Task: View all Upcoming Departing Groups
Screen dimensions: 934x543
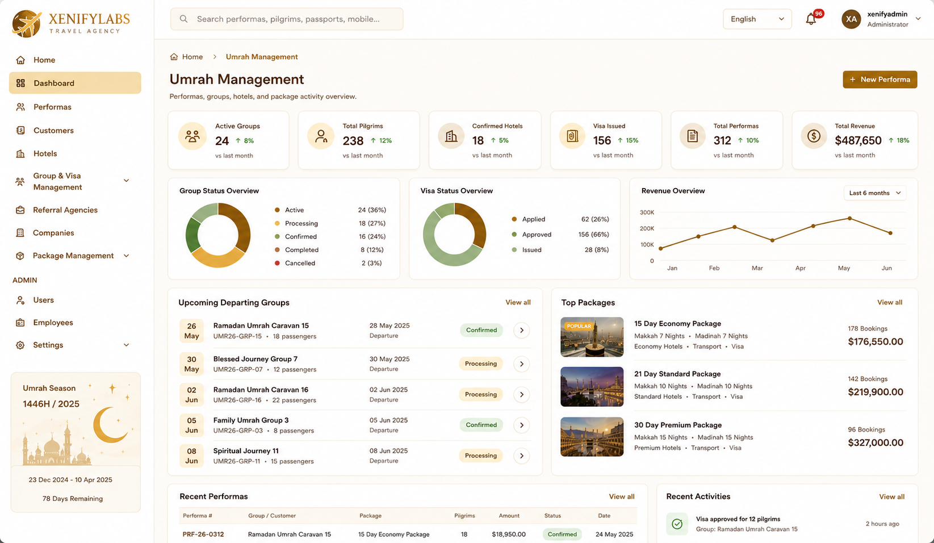Action: point(518,303)
